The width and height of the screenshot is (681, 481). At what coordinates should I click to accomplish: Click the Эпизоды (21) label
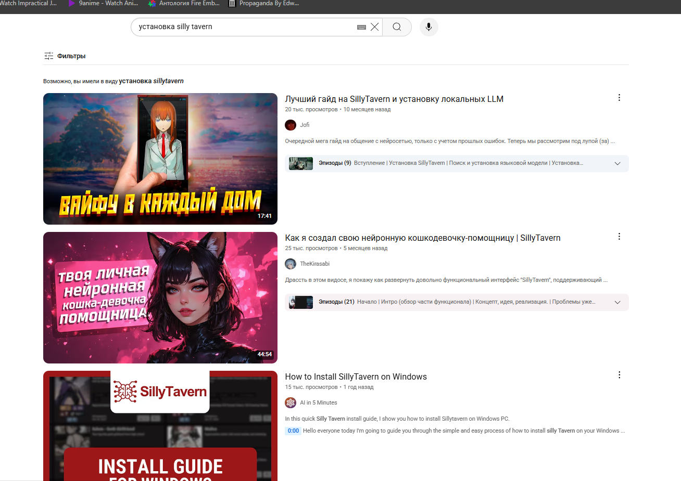click(336, 302)
